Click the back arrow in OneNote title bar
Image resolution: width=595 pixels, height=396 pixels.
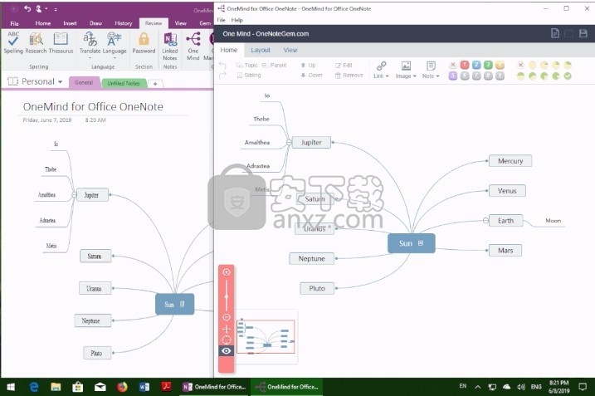coord(14,8)
